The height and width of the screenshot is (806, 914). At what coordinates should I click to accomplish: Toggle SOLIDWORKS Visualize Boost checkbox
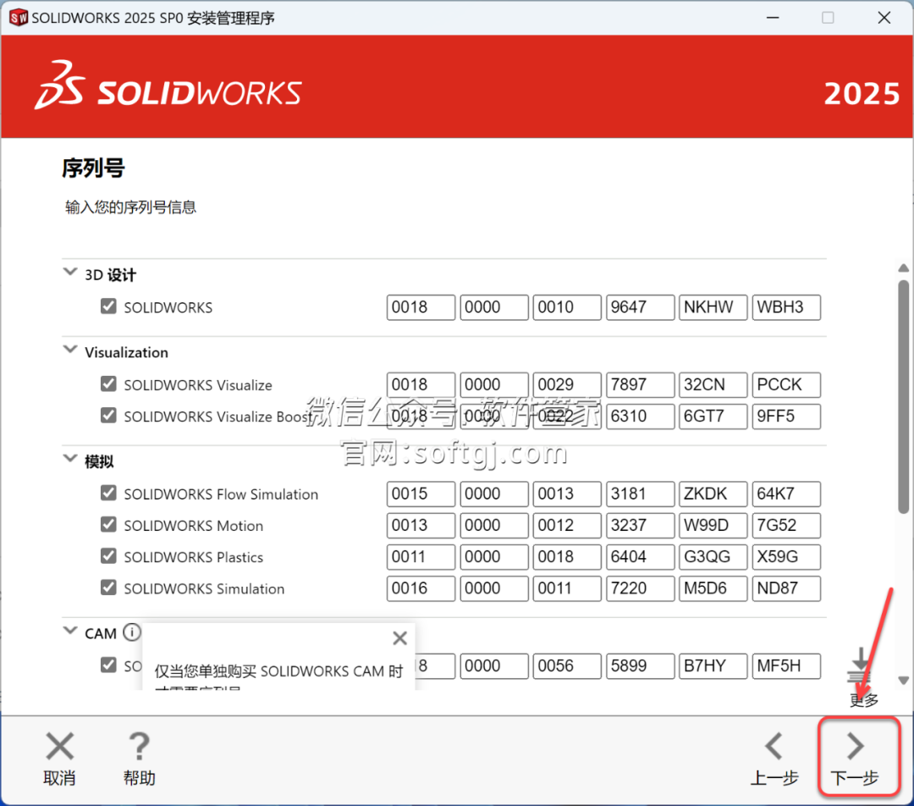[x=108, y=415]
